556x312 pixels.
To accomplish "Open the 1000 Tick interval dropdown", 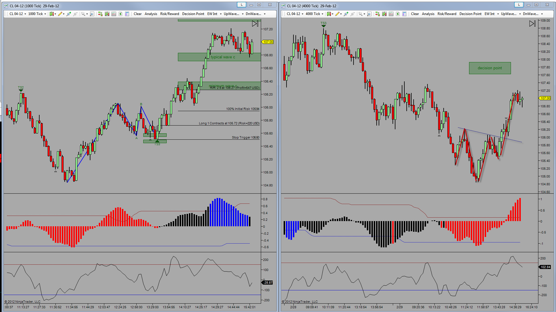I will coord(37,14).
